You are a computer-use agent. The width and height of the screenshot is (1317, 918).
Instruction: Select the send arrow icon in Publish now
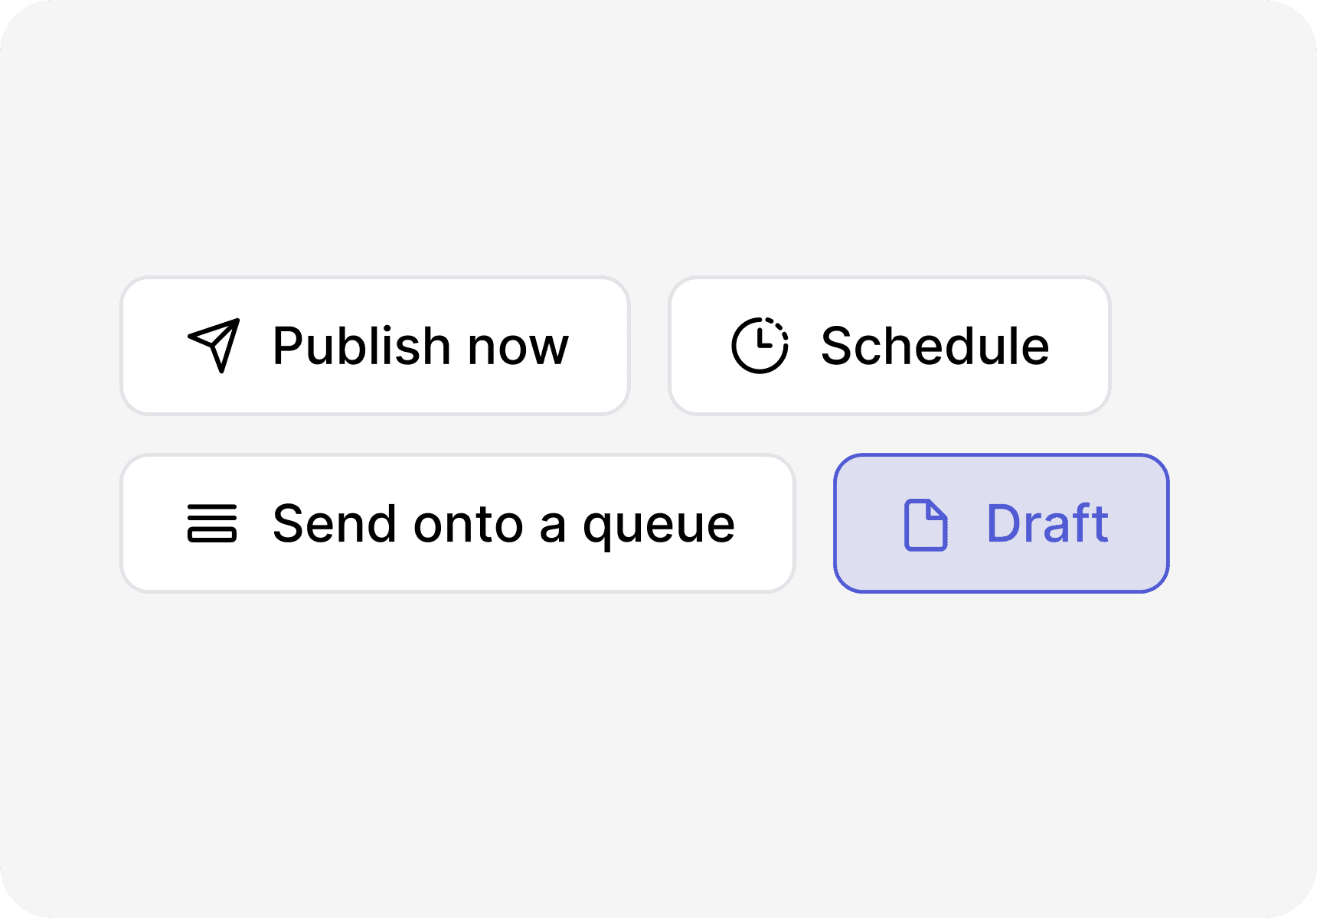pyautogui.click(x=214, y=346)
